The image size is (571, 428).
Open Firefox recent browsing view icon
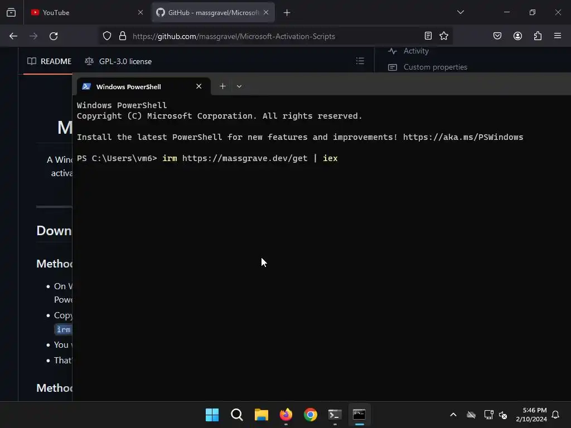pos(11,12)
